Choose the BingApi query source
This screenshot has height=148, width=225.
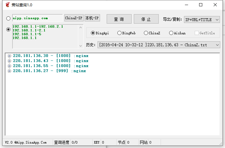point(93,33)
